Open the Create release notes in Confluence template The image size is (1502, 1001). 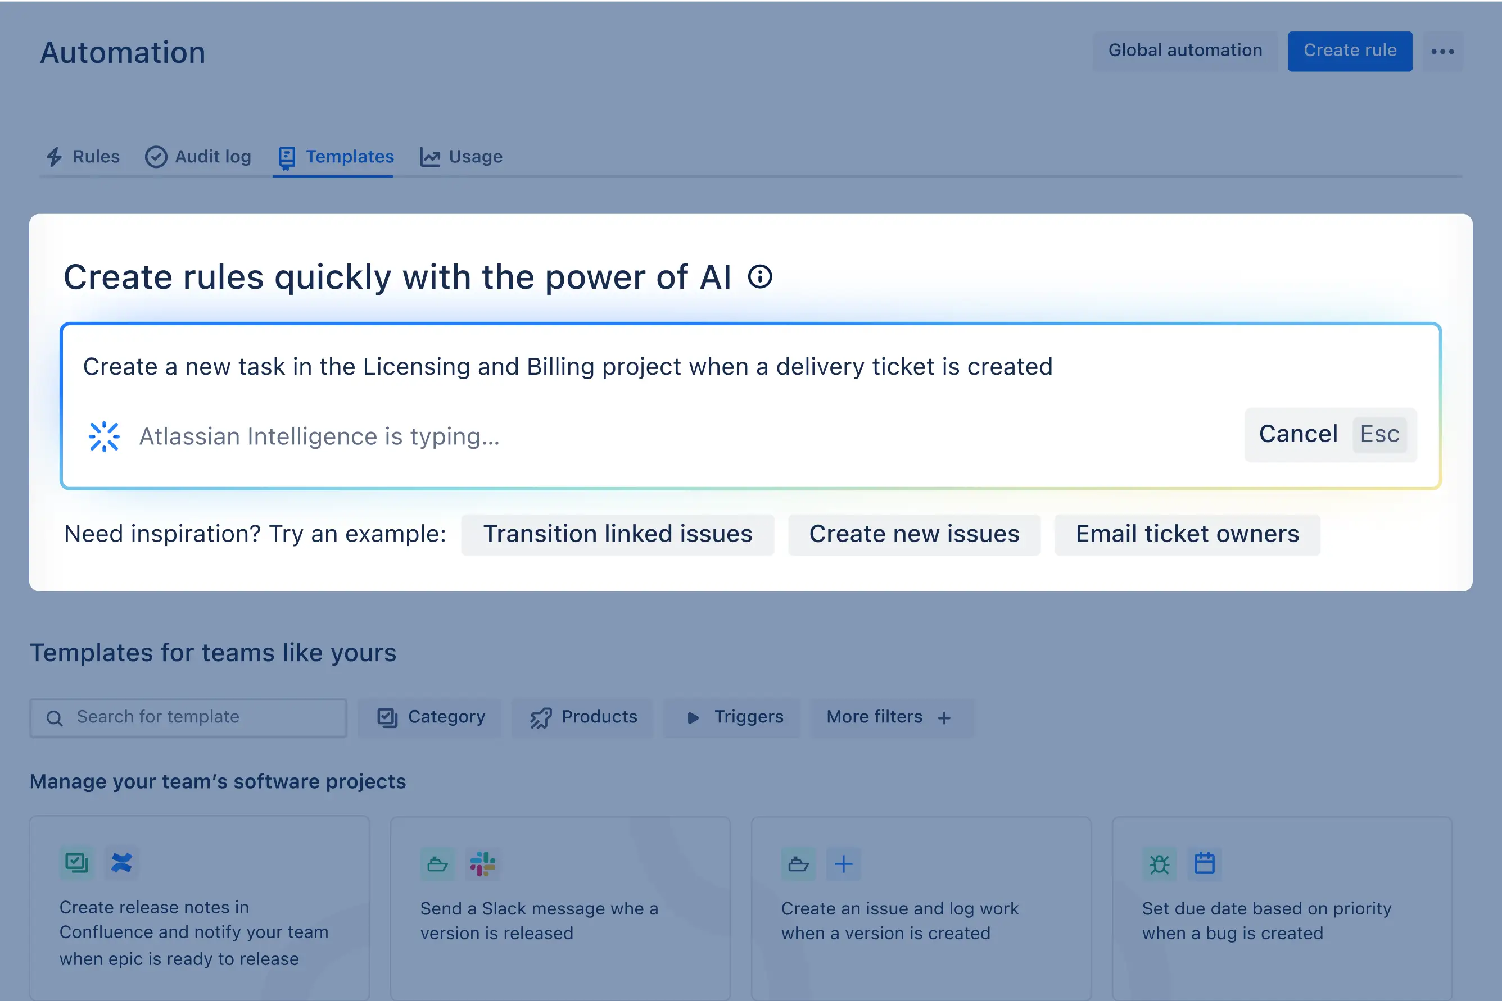200,908
